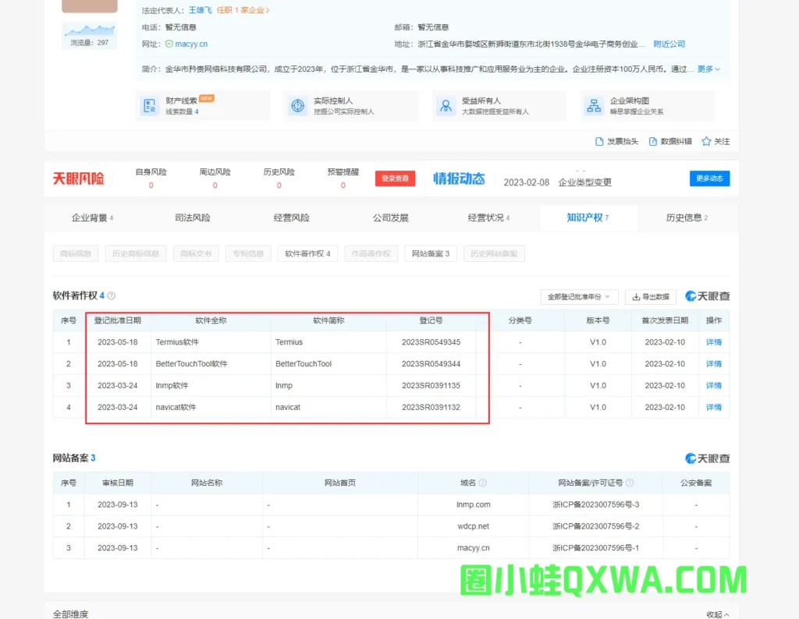Click the 关注 star icon

pyautogui.click(x=706, y=142)
